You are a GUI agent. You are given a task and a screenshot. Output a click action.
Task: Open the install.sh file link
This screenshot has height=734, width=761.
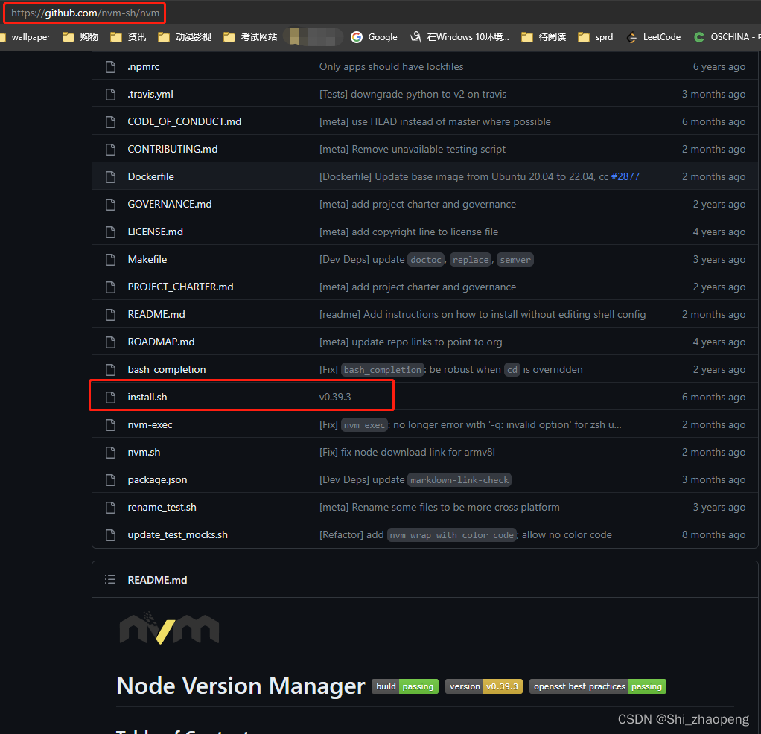(147, 398)
